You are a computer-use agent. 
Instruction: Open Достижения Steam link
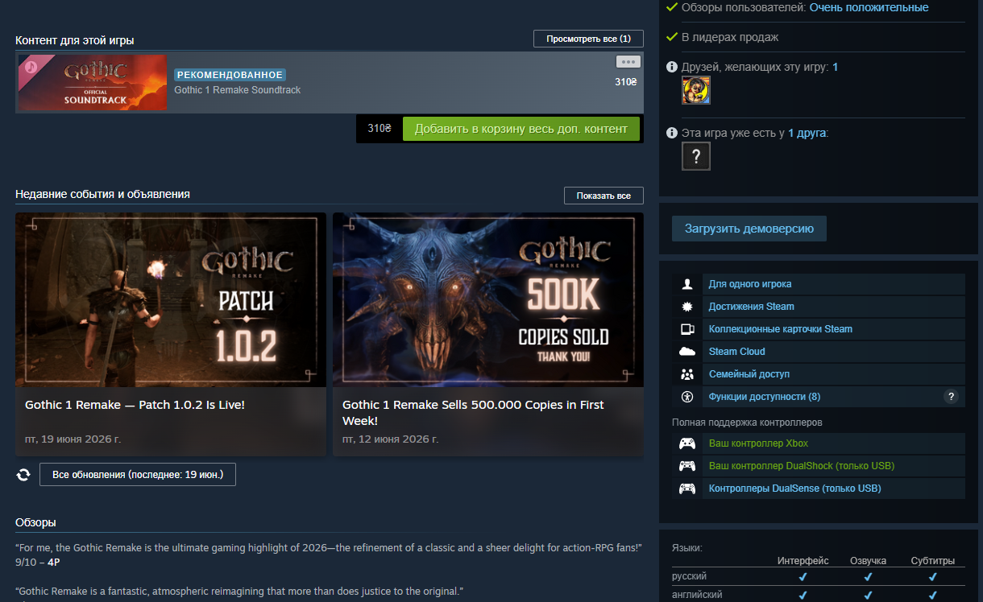tap(751, 307)
